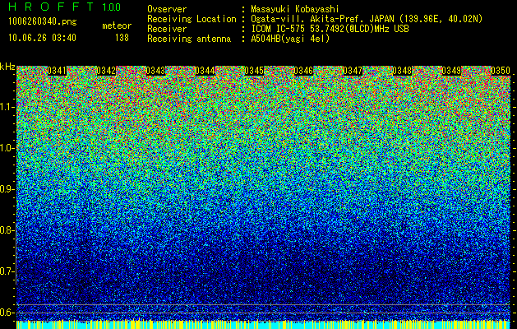Image resolution: width=517 pixels, height=329 pixels.
Task: Click the 0349 time marker
Action: 451,71
